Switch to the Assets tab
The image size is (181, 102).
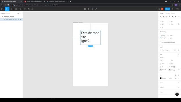[8, 13]
